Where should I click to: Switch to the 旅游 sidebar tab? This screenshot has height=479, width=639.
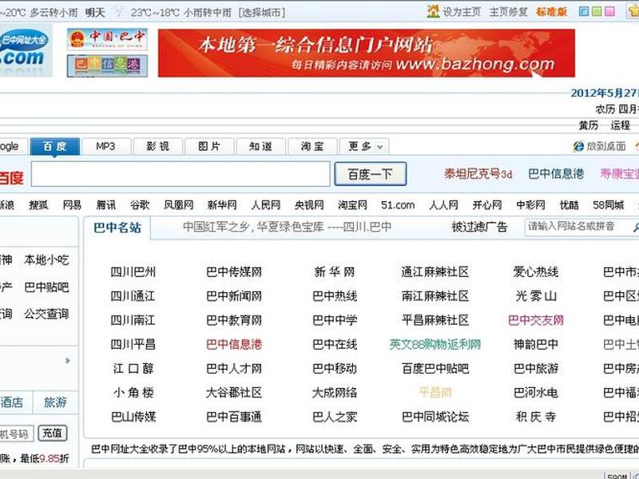(x=55, y=402)
